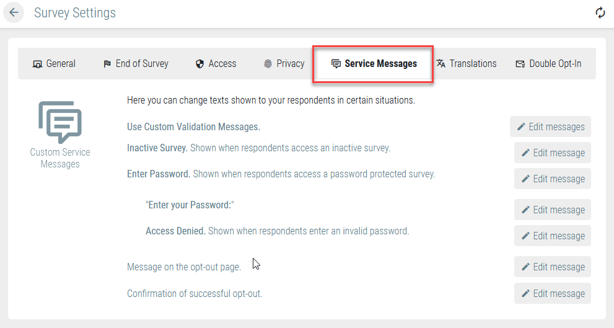Open the Double Opt-In tab
This screenshot has height=328, width=614.
tap(548, 63)
